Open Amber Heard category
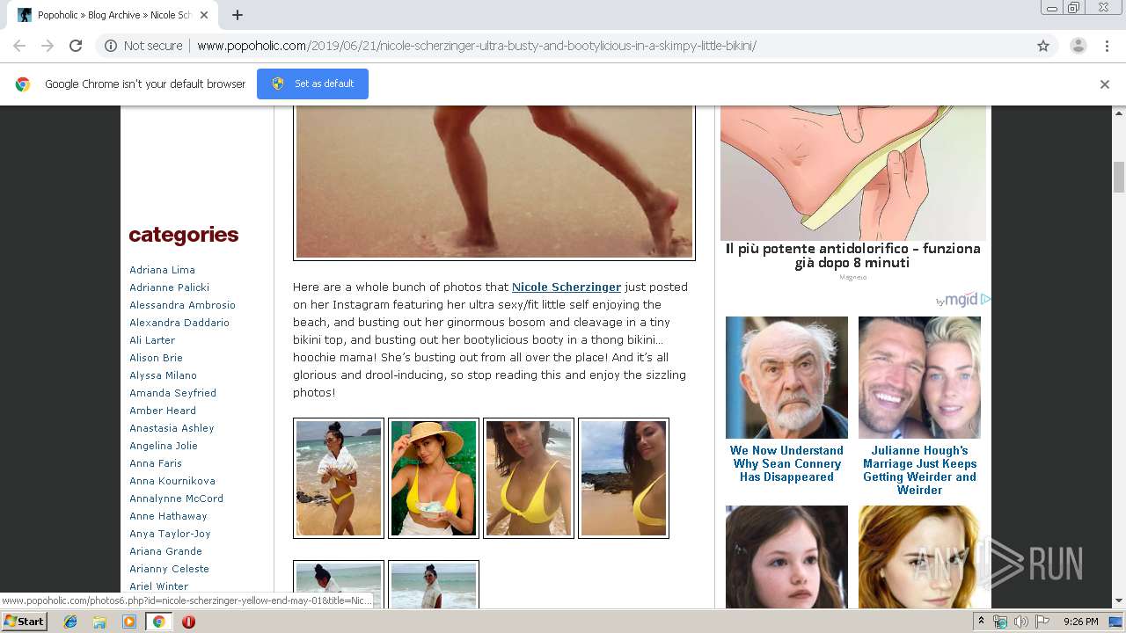1126x633 pixels. (163, 411)
